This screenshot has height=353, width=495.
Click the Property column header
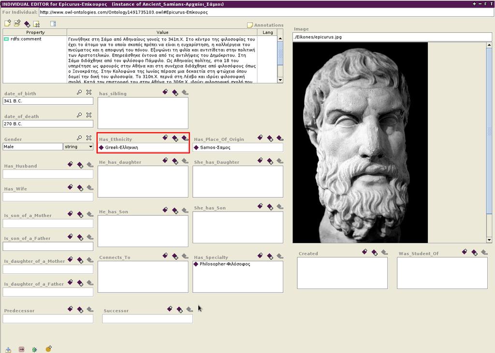coord(35,32)
